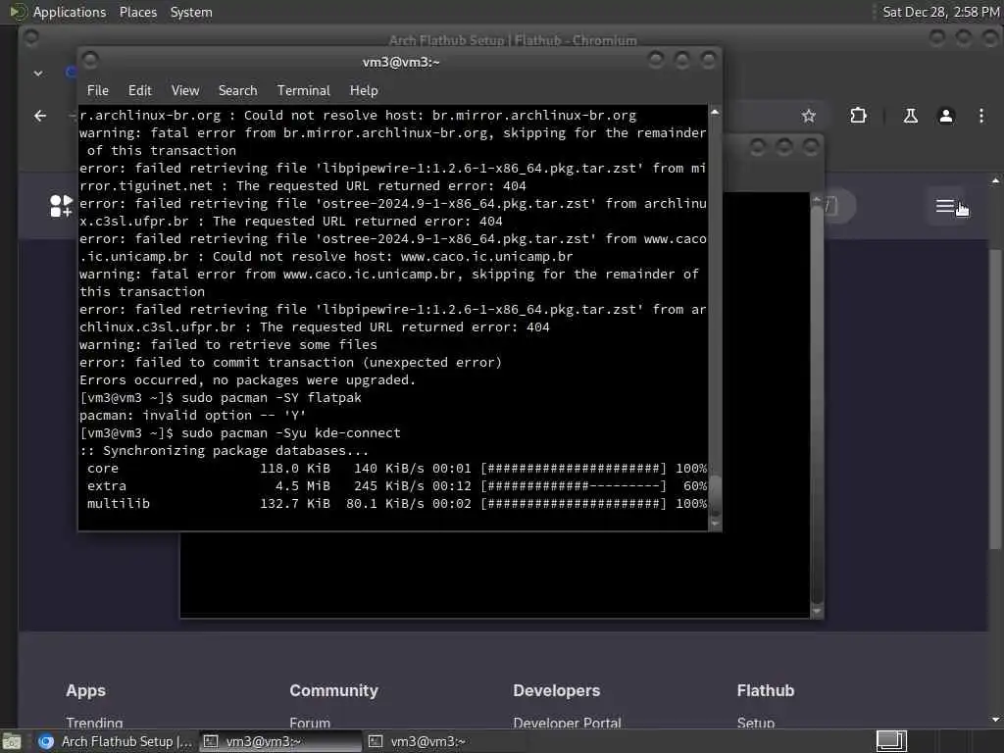The image size is (1004, 753).
Task: Click the 'multilib' download progress row
Action: [x=396, y=504]
